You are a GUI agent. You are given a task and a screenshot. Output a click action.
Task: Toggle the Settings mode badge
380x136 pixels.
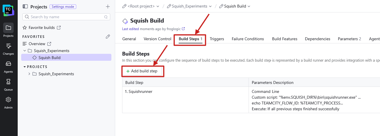[63, 7]
